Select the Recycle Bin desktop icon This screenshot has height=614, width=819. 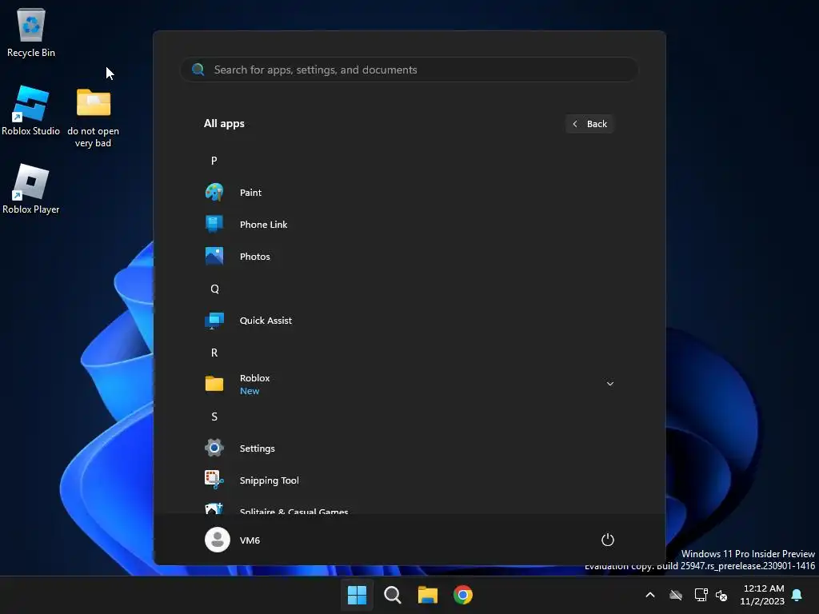(31, 32)
